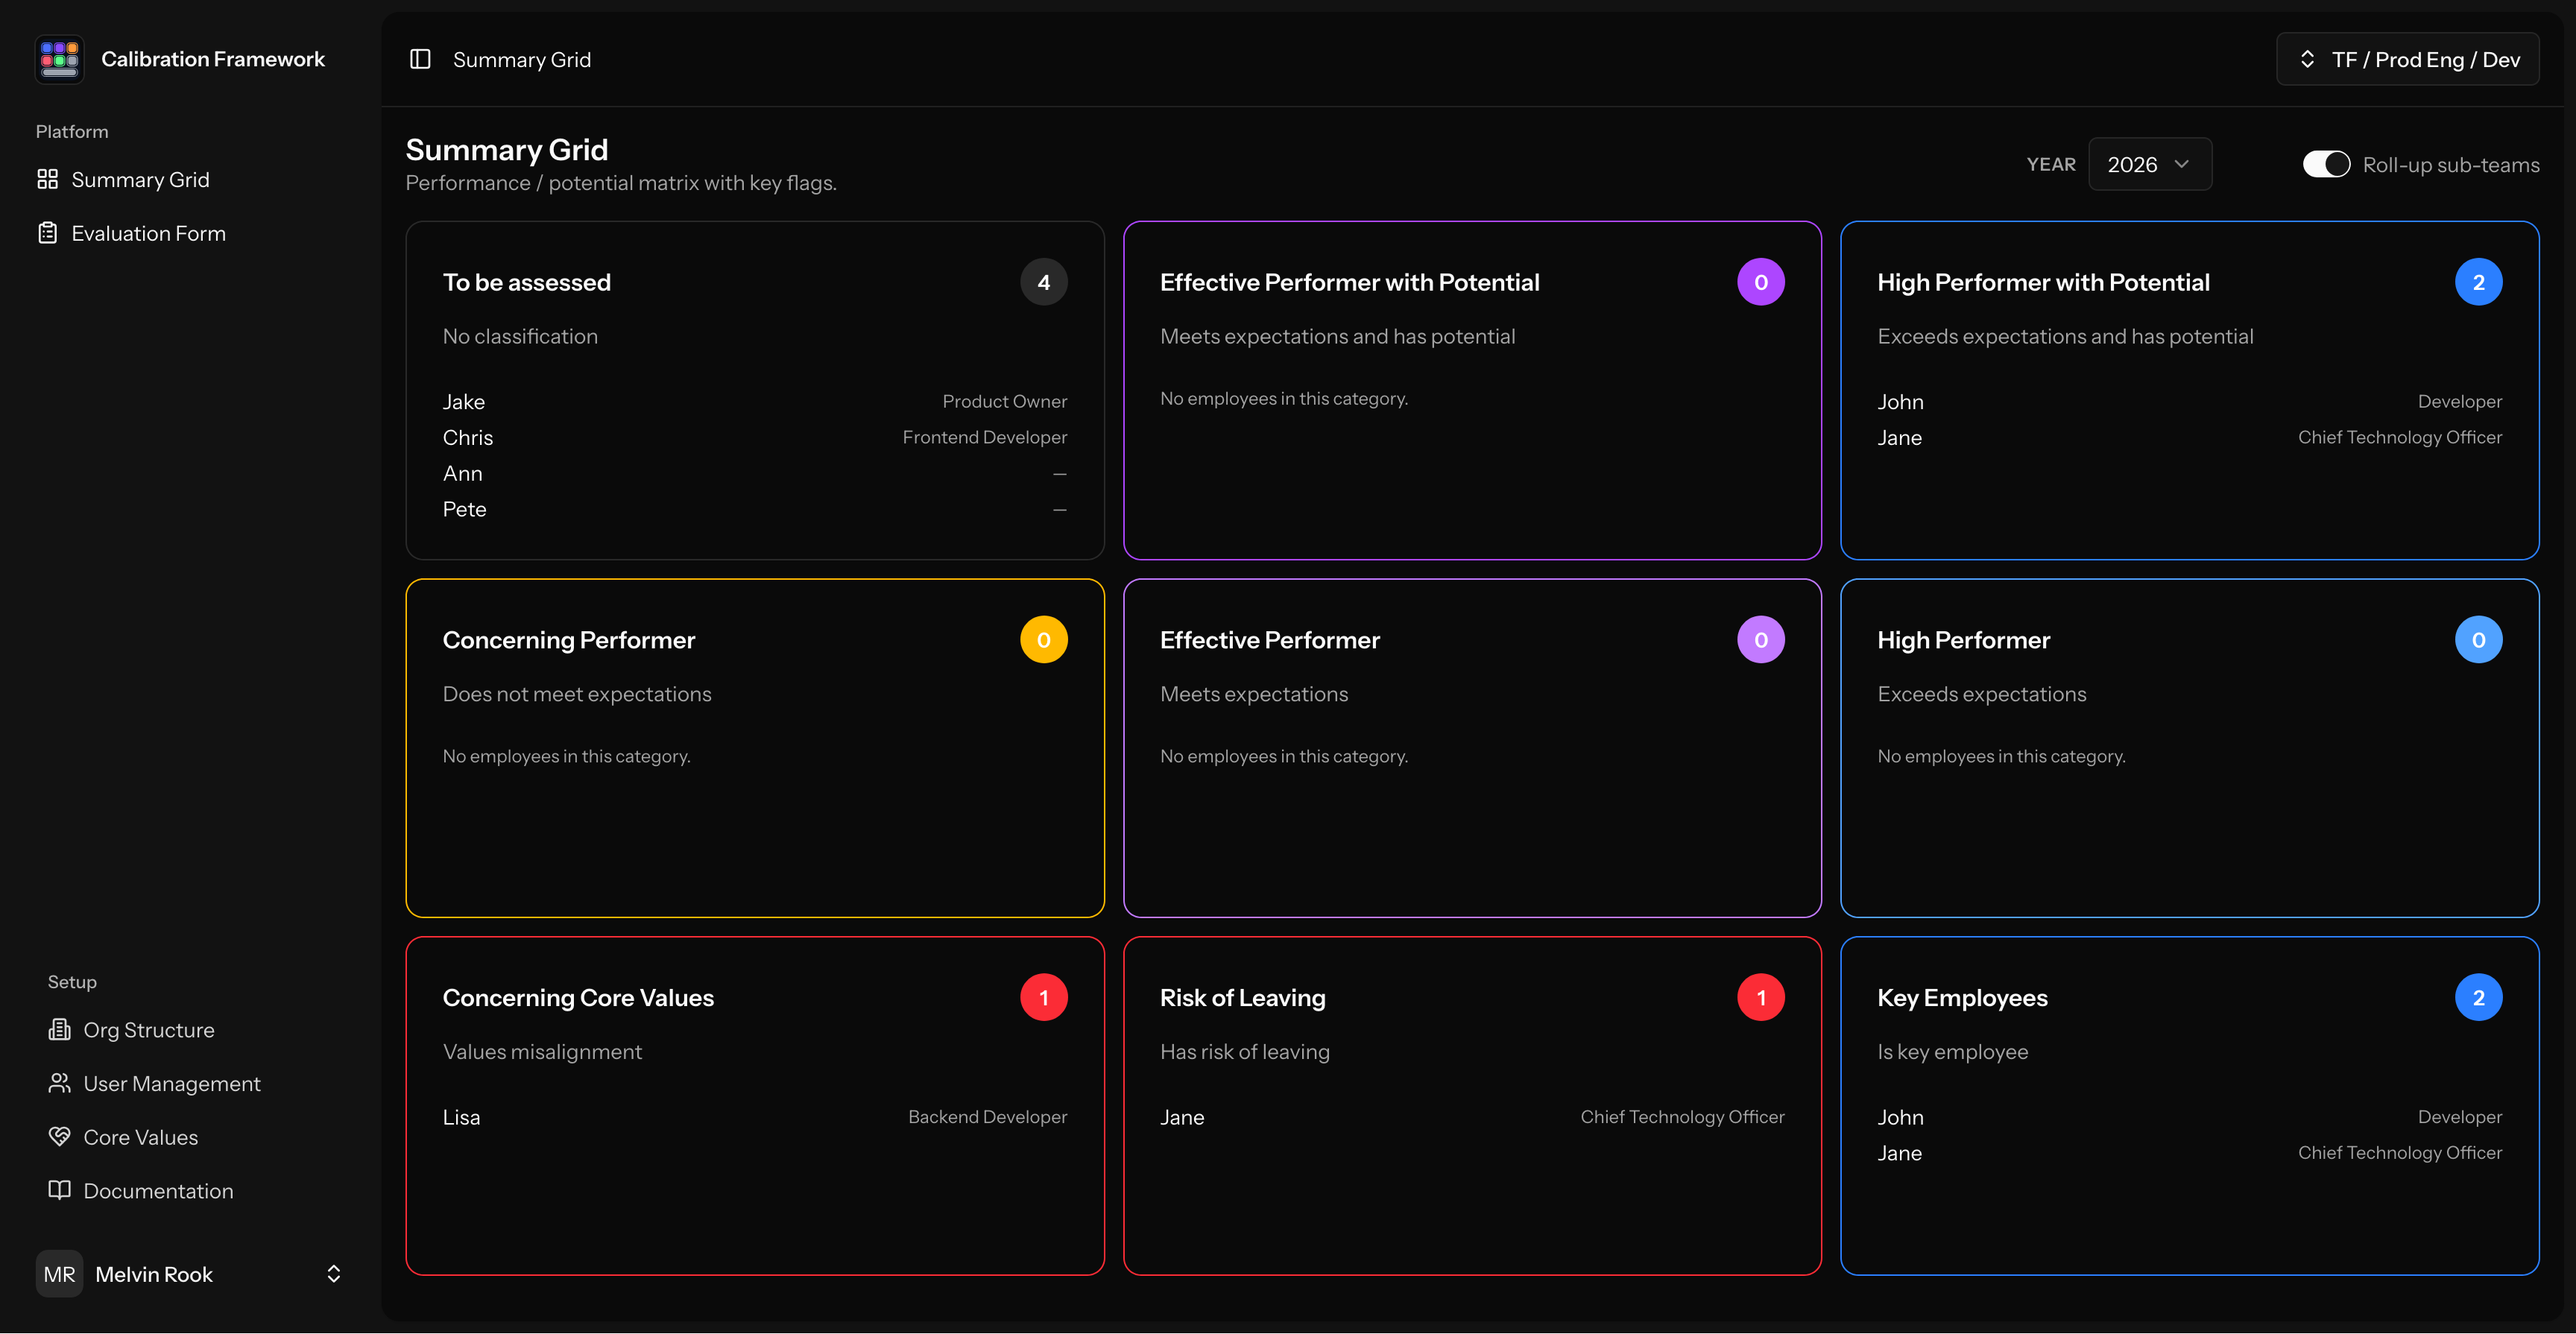Open the Melvin Rook account menu chevron
Image resolution: width=2576 pixels, height=1334 pixels.
click(x=333, y=1273)
